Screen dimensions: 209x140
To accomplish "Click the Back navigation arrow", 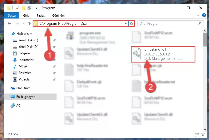I will click(x=9, y=23).
